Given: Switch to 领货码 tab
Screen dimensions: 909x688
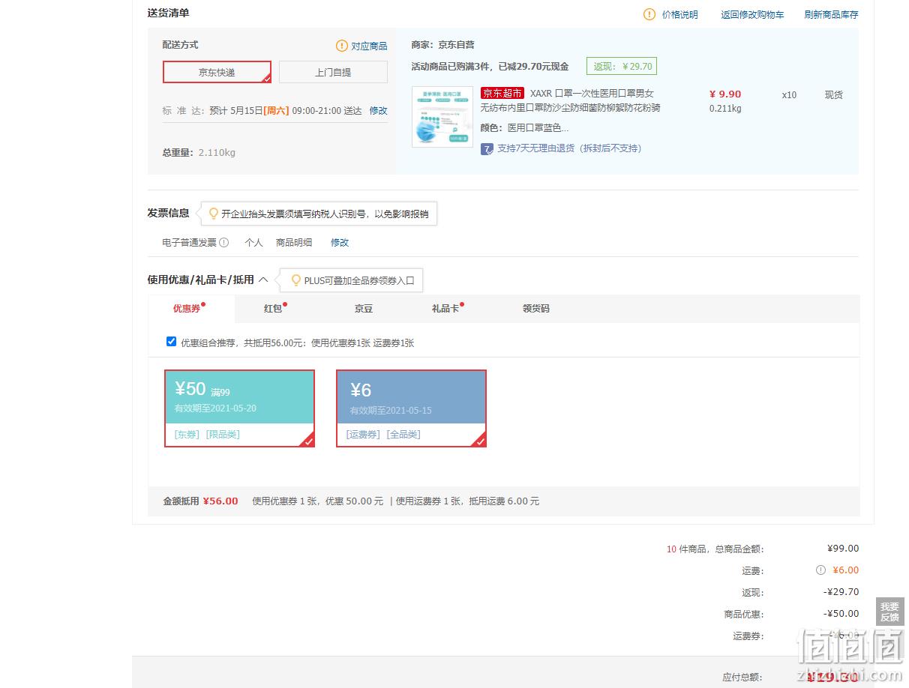Looking at the screenshot, I should tap(535, 308).
